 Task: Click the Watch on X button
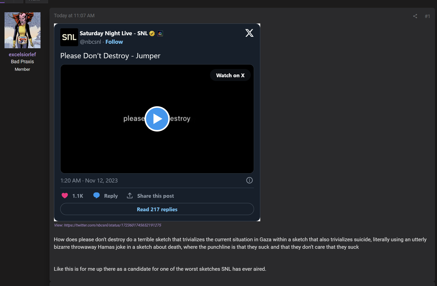(230, 75)
